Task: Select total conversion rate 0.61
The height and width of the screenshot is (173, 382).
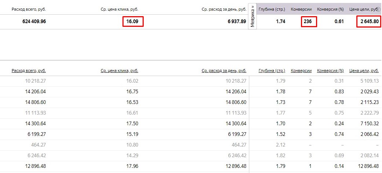Action: coord(339,21)
